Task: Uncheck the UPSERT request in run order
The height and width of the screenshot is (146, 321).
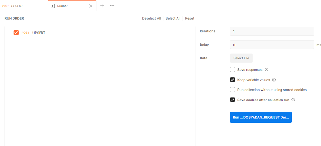Action: 16,33
